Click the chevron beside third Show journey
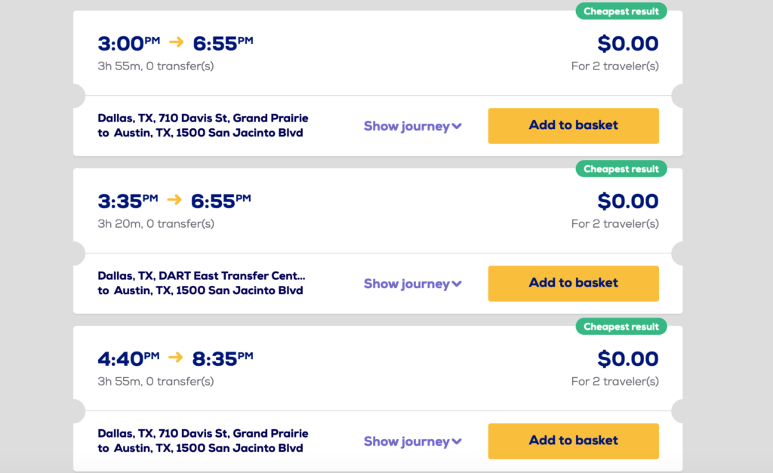This screenshot has width=773, height=473. click(x=457, y=441)
